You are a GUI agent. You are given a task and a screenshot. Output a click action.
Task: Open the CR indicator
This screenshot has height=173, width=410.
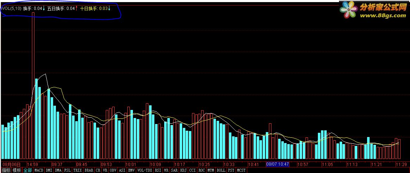pyautogui.click(x=98, y=171)
